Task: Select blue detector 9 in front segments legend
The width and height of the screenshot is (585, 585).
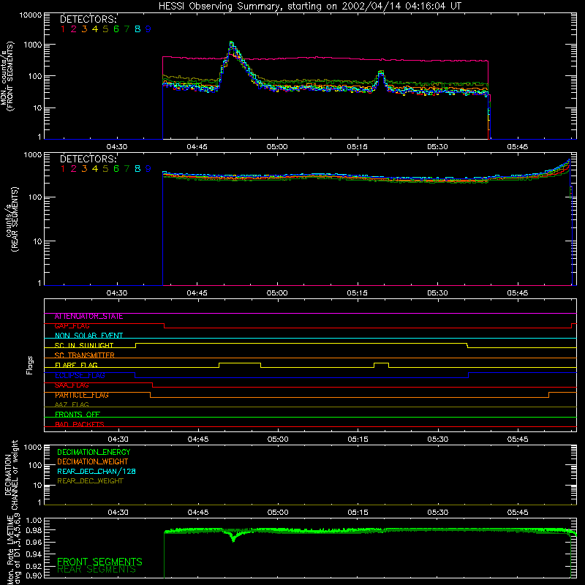Action: coord(148,29)
